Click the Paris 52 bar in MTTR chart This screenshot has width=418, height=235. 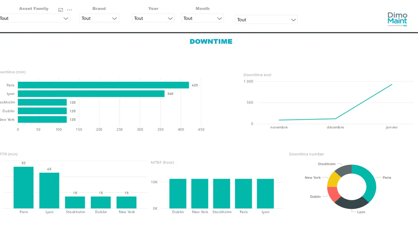point(24,187)
